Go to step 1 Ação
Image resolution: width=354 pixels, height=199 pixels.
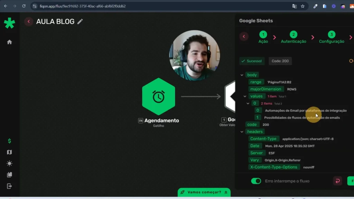263,35
